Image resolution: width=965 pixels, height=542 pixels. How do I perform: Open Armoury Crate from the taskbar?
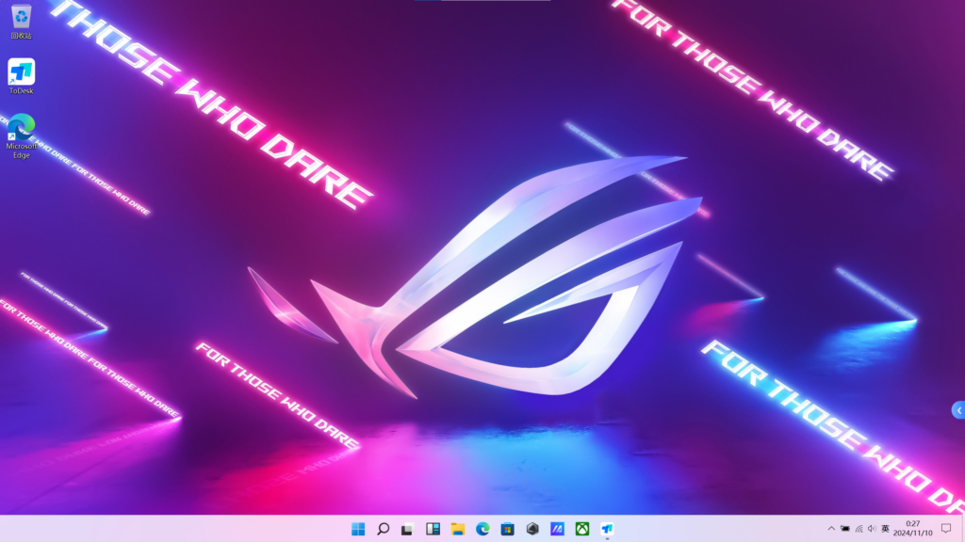(533, 529)
